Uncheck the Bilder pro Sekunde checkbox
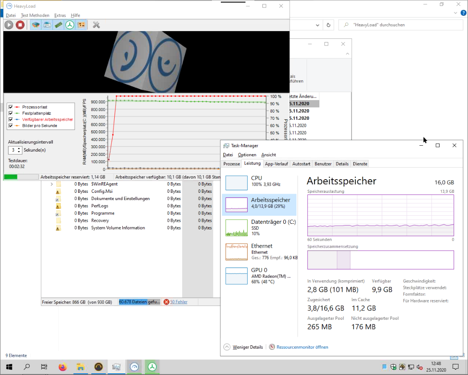Image resolution: width=468 pixels, height=375 pixels. pos(11,126)
